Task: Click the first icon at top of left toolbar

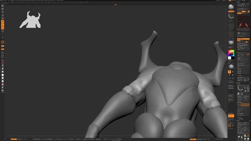Action: click(x=3, y=6)
